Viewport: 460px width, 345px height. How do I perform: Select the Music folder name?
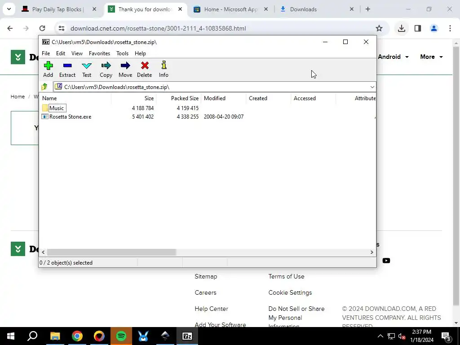pyautogui.click(x=57, y=108)
